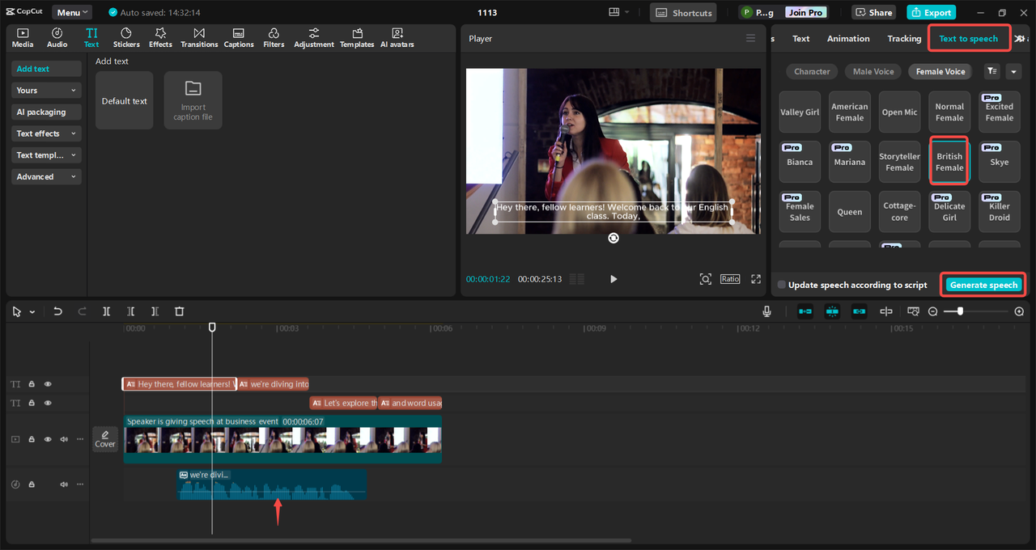Expand the Text effects section

point(46,133)
